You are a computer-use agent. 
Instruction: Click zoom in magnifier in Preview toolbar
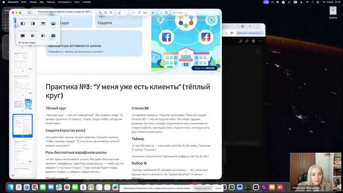pos(106,13)
